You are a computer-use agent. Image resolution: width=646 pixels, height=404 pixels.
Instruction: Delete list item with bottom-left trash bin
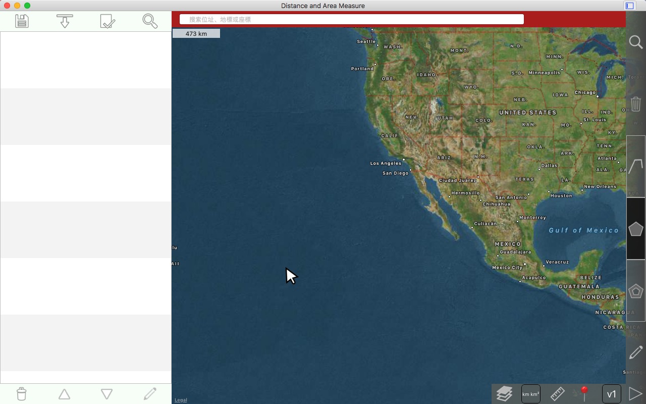pyautogui.click(x=21, y=394)
